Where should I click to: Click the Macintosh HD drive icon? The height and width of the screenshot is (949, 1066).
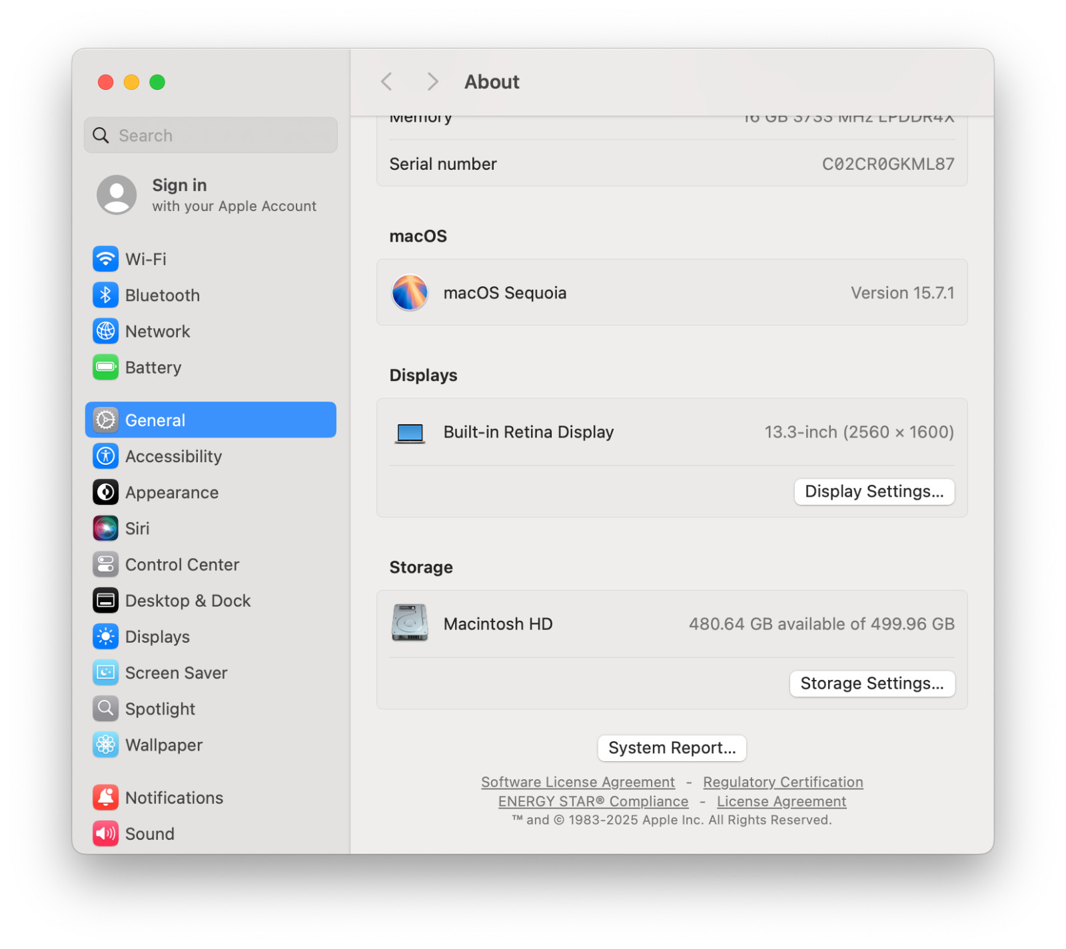click(410, 623)
